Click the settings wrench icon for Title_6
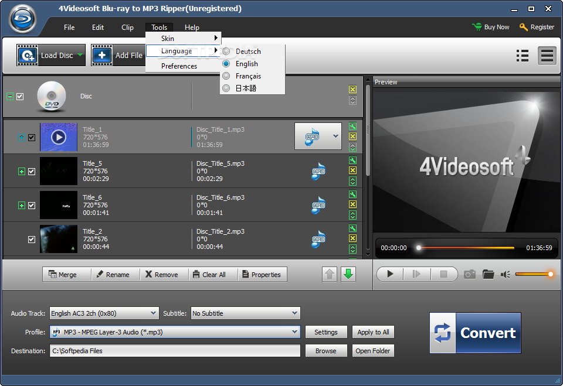Viewport: 563px width, 386px height. [352, 194]
